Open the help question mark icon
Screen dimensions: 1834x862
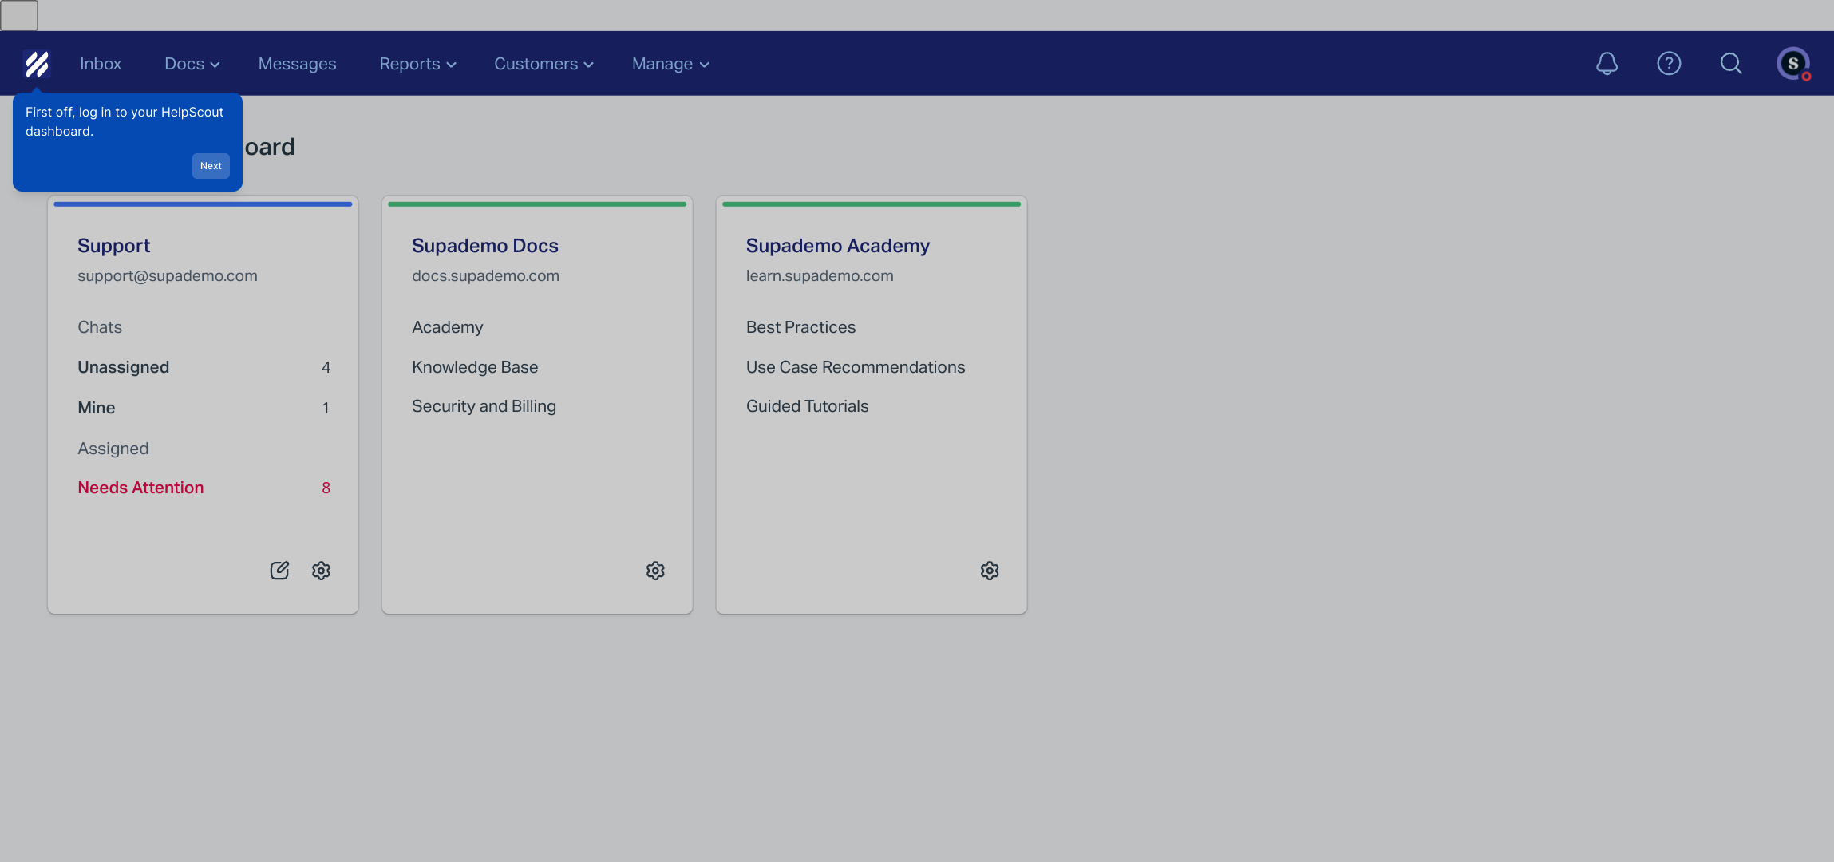[1669, 64]
